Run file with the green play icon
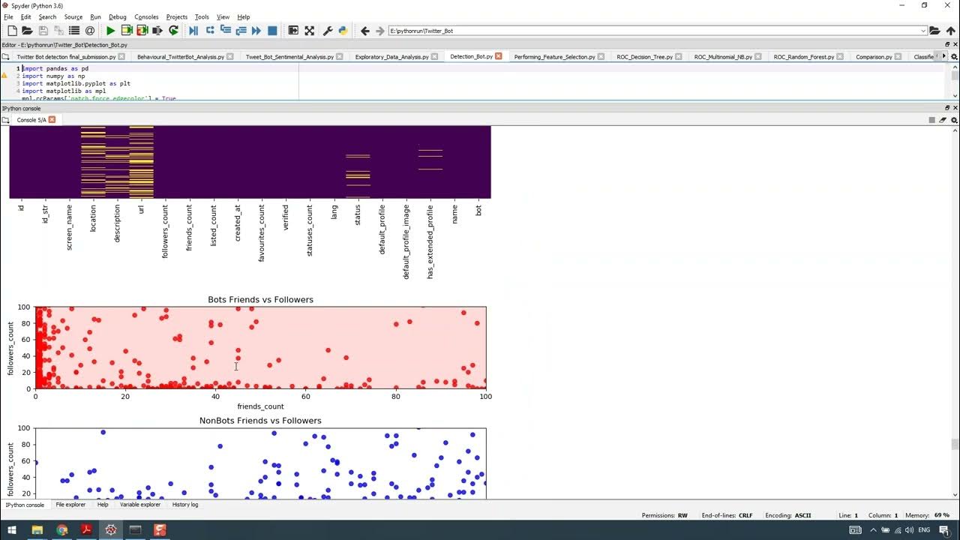The image size is (960, 540). [110, 31]
